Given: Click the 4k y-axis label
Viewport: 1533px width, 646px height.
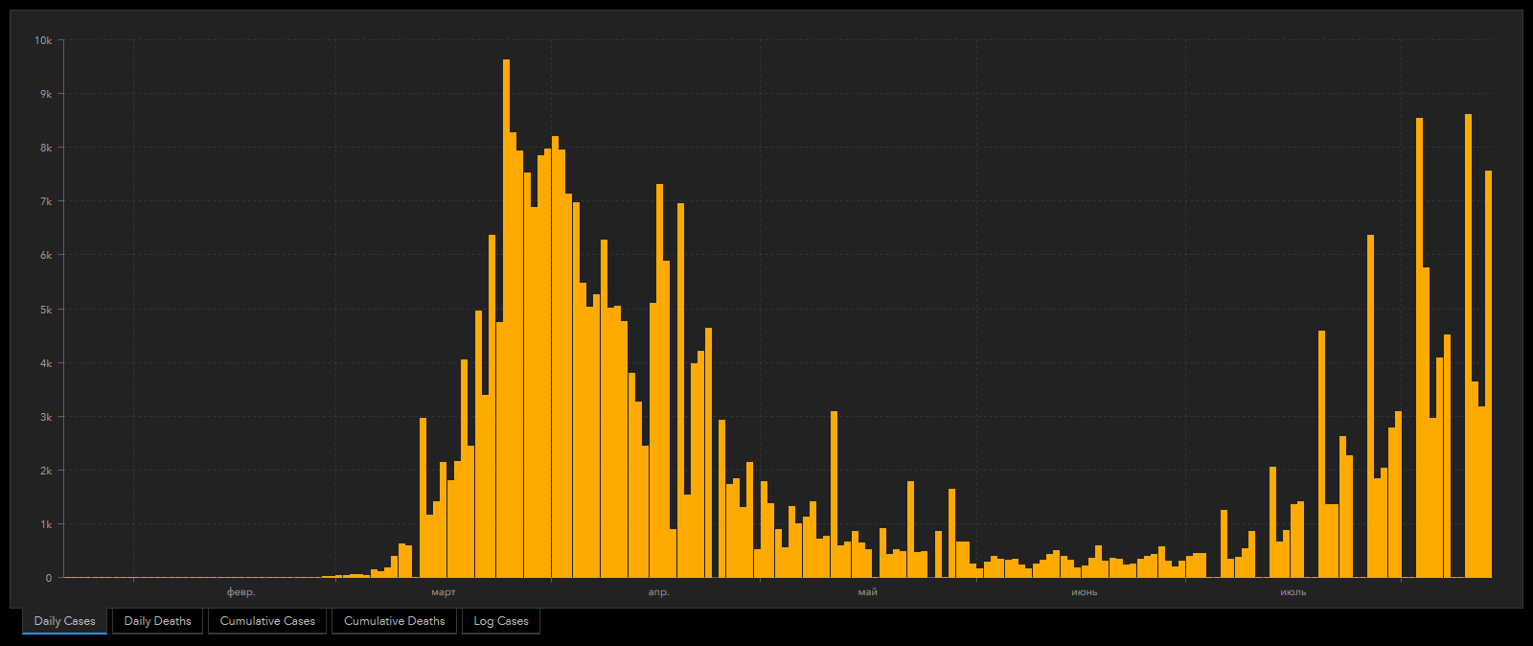Looking at the screenshot, I should [46, 363].
